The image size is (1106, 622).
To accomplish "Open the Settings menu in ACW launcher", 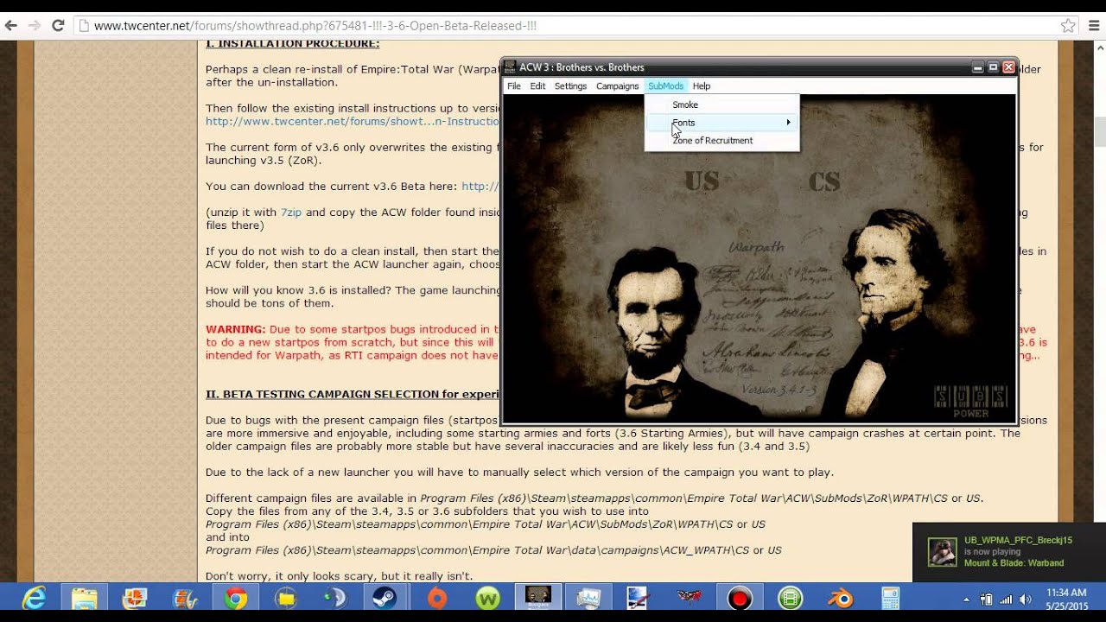I will [x=570, y=86].
